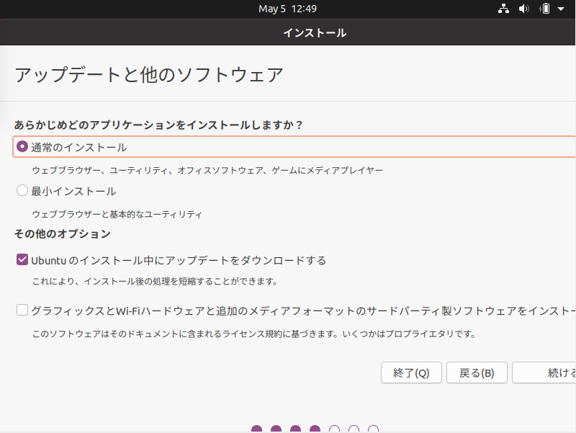
Task: Click the 続ける button
Action: (544, 372)
